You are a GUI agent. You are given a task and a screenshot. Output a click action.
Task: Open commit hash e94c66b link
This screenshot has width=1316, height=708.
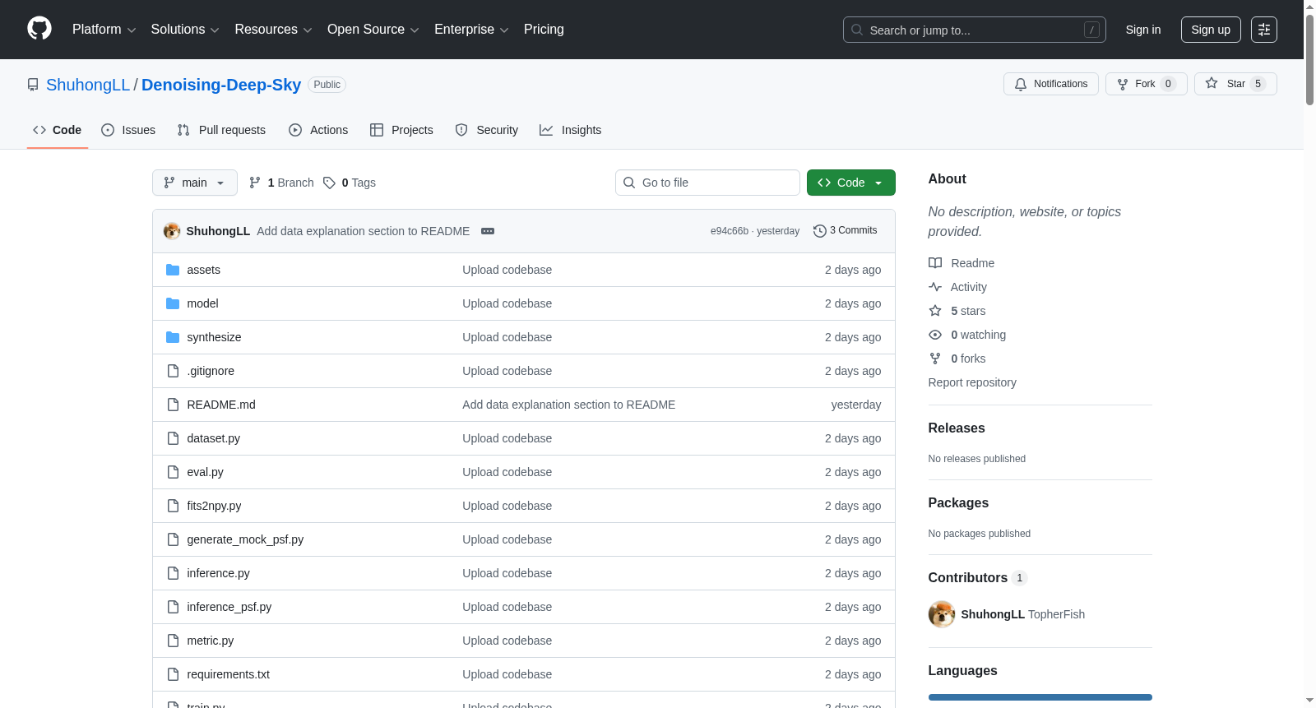coord(730,231)
